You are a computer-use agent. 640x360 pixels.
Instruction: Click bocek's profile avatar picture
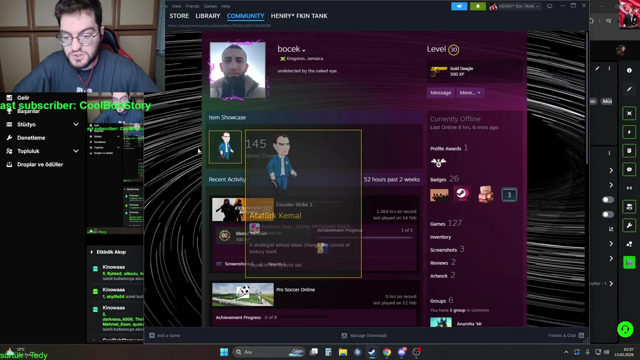(x=237, y=69)
